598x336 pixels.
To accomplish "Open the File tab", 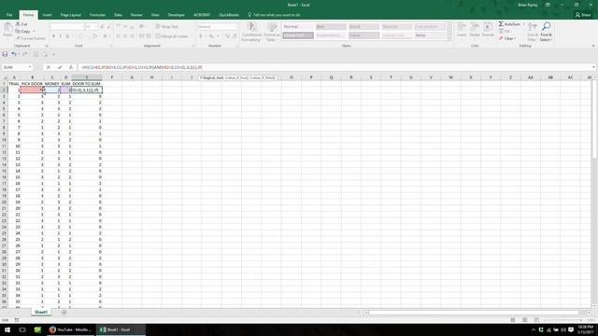I will [x=9, y=15].
